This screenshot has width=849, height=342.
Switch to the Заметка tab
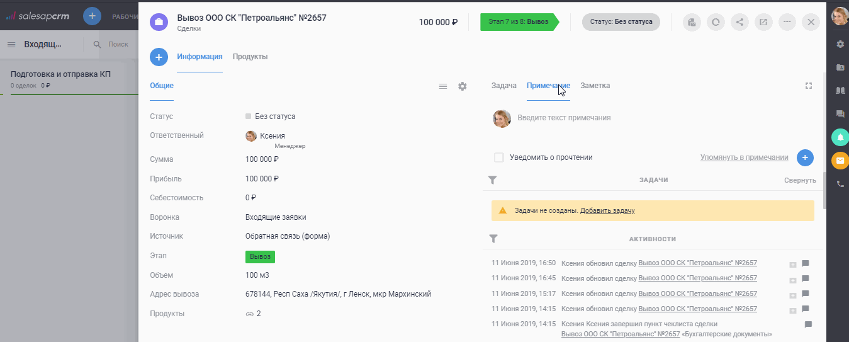point(595,86)
